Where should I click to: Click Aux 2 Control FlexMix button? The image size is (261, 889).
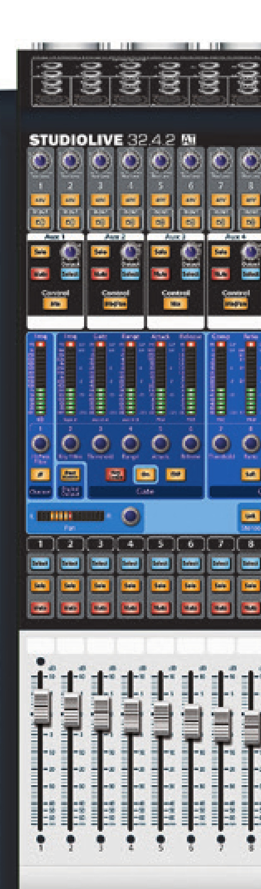(115, 304)
